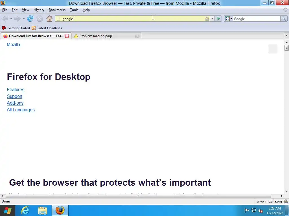Image resolution: width=289 pixels, height=216 pixels.
Task: Click the Firefox for Desktop heading
Action: 49,77
